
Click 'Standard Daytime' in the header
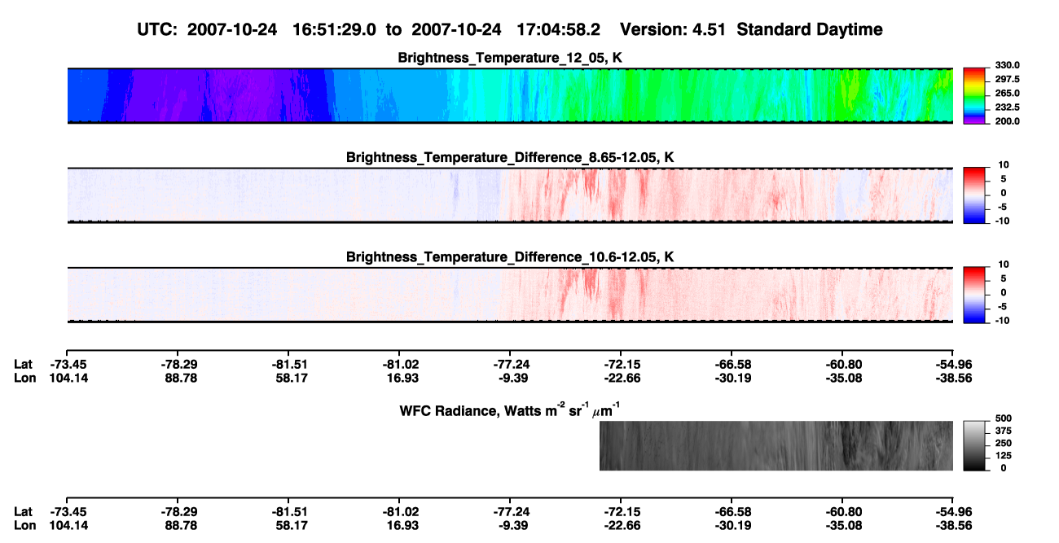pyautogui.click(x=810, y=29)
